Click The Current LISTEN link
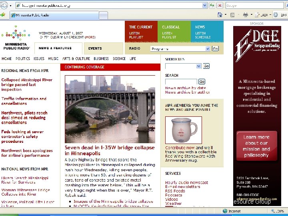This screenshot has width=288, height=216. click(134, 33)
